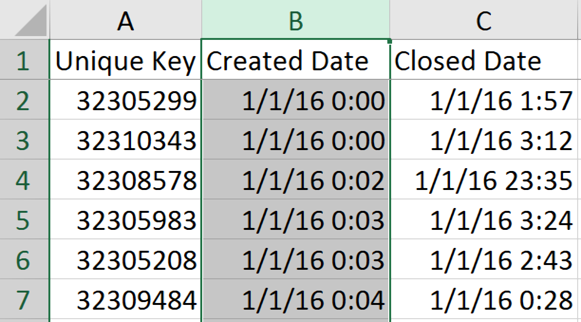Select column B header

pyautogui.click(x=296, y=19)
